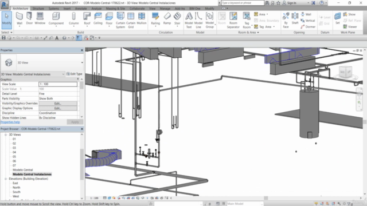Click the Project Browser vertical scrollbar

tap(81, 165)
